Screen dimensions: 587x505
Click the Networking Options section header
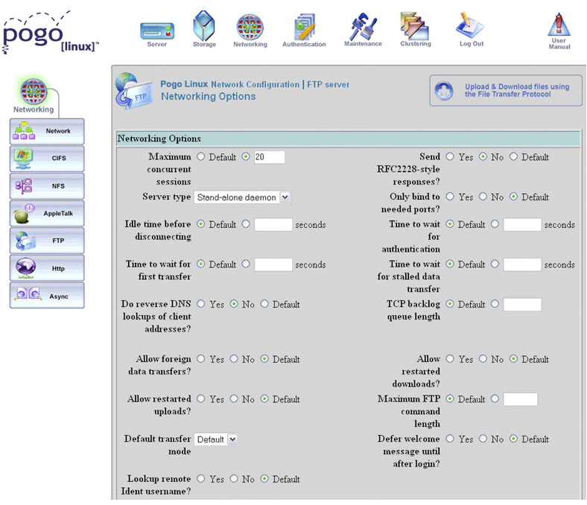pos(348,139)
